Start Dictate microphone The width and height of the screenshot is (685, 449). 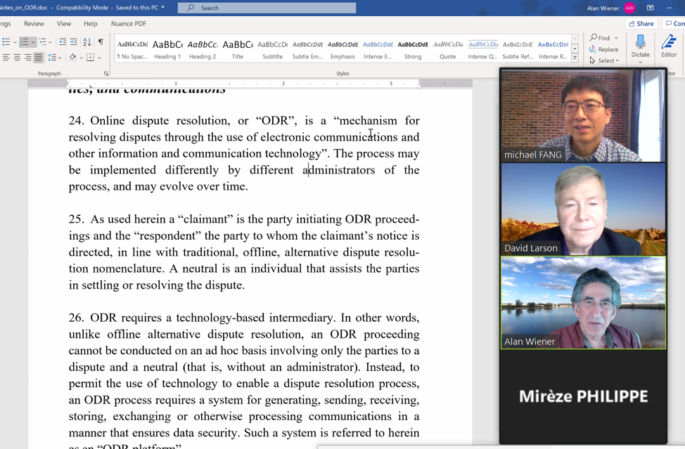(641, 46)
